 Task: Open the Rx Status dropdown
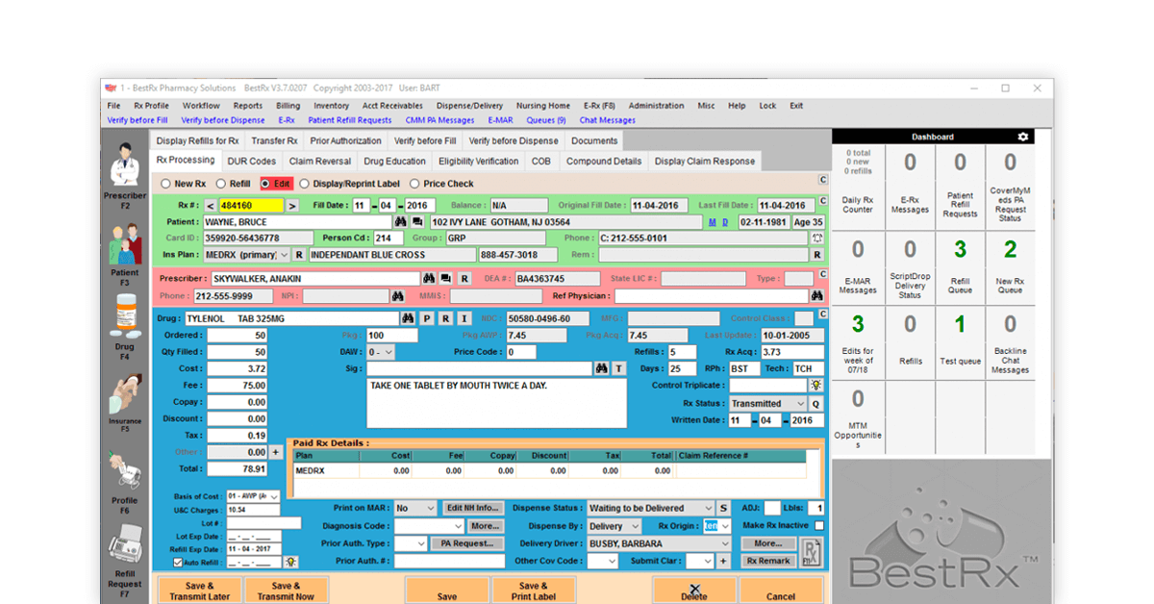point(800,404)
